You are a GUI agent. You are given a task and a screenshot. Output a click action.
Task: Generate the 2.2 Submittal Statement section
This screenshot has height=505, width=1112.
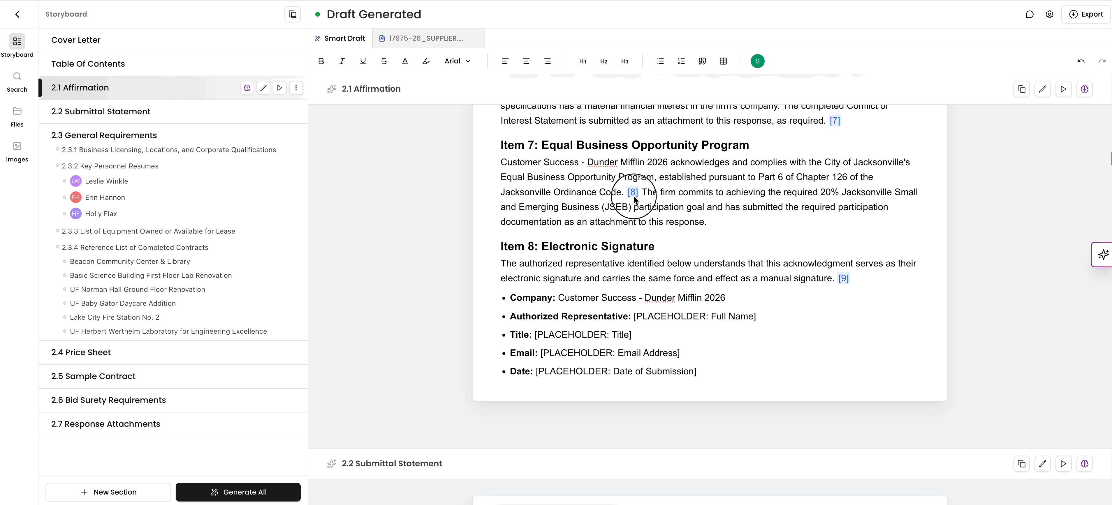click(x=1063, y=464)
